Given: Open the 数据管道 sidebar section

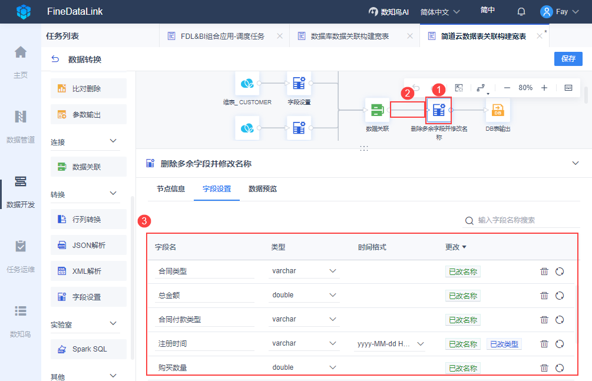Looking at the screenshot, I should coord(21,126).
